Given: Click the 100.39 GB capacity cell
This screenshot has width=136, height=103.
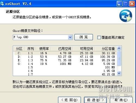Looking at the screenshot, I should 107,57.
